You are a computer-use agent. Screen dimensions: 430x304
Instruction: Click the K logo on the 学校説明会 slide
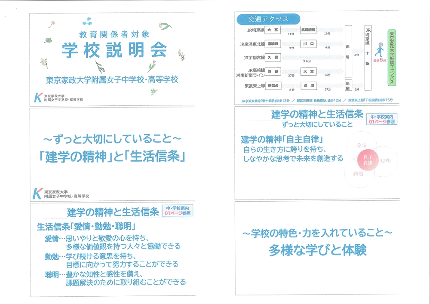(x=38, y=97)
